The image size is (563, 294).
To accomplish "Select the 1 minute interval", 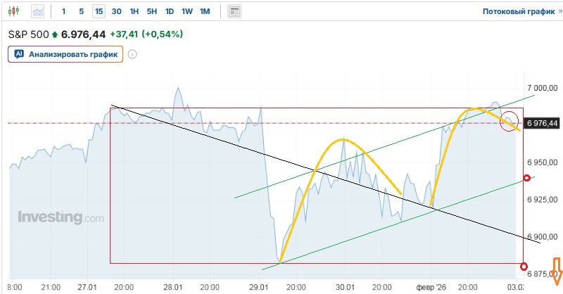I will click(64, 11).
